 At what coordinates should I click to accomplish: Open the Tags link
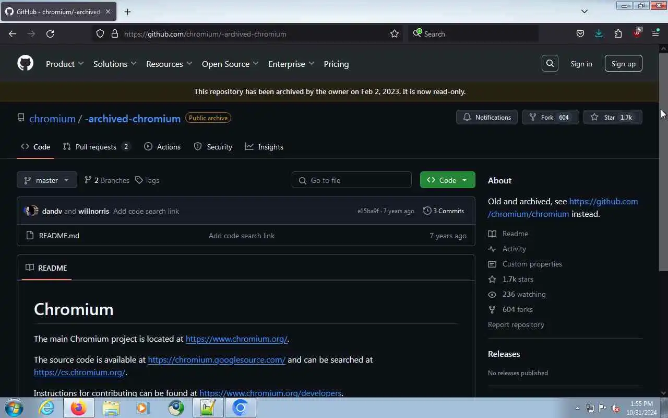coord(147,180)
